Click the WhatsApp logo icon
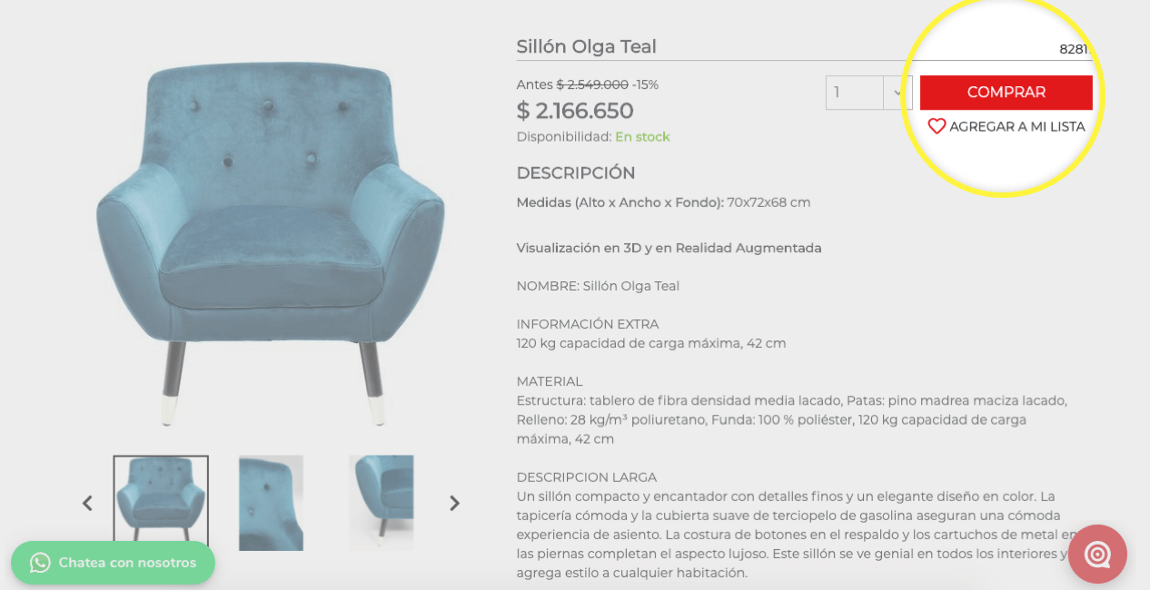This screenshot has height=590, width=1150. coord(40,563)
